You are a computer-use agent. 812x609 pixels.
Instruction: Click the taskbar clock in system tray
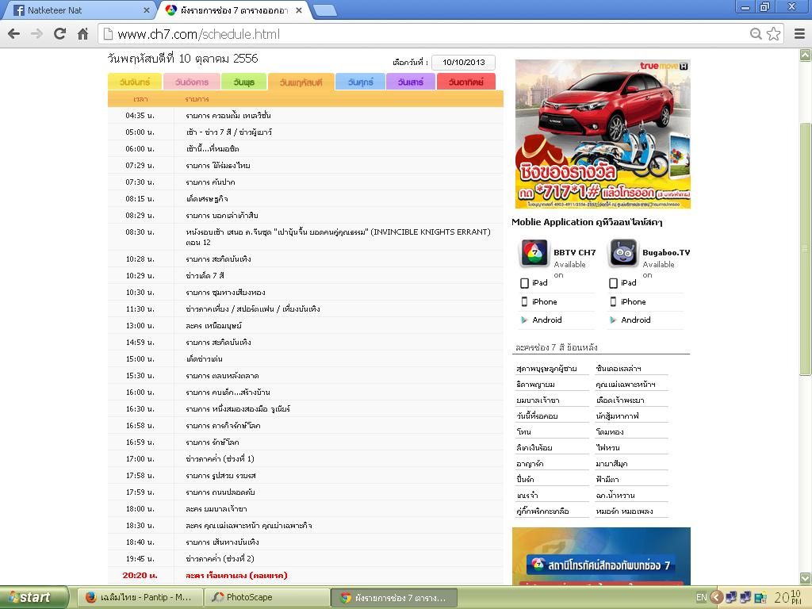(x=789, y=597)
